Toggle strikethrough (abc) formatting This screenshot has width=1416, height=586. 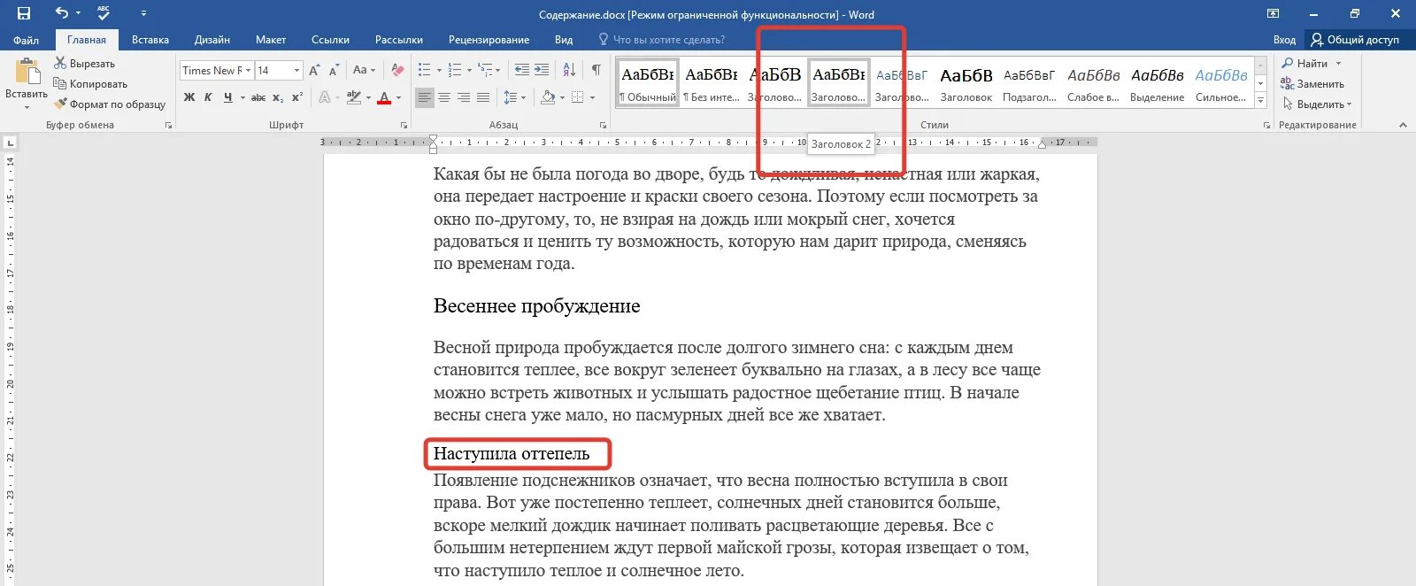point(258,97)
